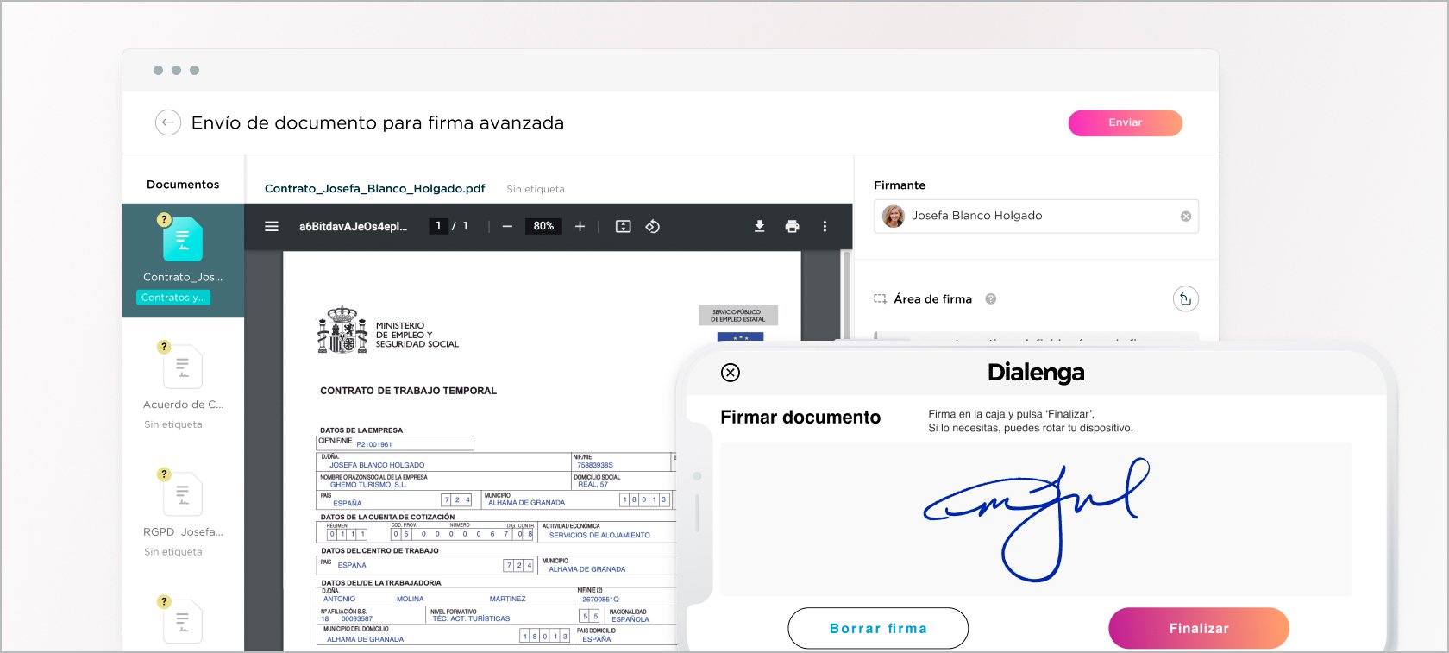Close the Dialenga signing panel
Image resolution: width=1449 pixels, height=653 pixels.
(731, 373)
